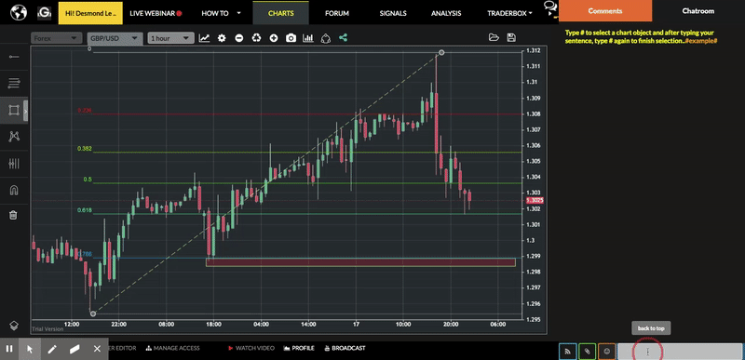Select the horizontal line drawing tool
Viewport: 745px width, 360px height.
click(14, 57)
